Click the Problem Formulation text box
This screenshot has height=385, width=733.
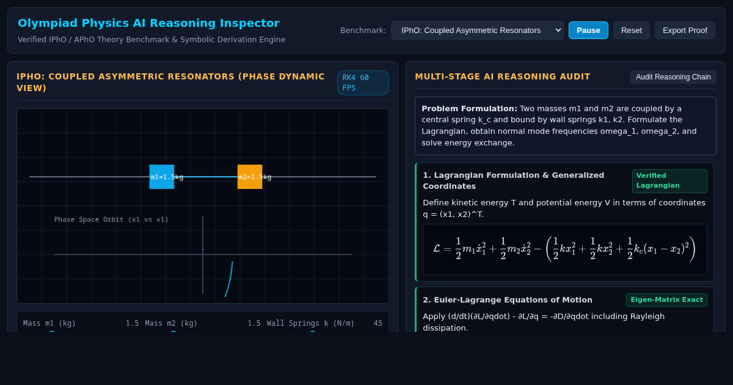566,126
